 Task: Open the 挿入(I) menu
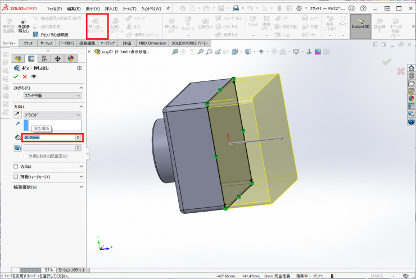pyautogui.click(x=111, y=9)
